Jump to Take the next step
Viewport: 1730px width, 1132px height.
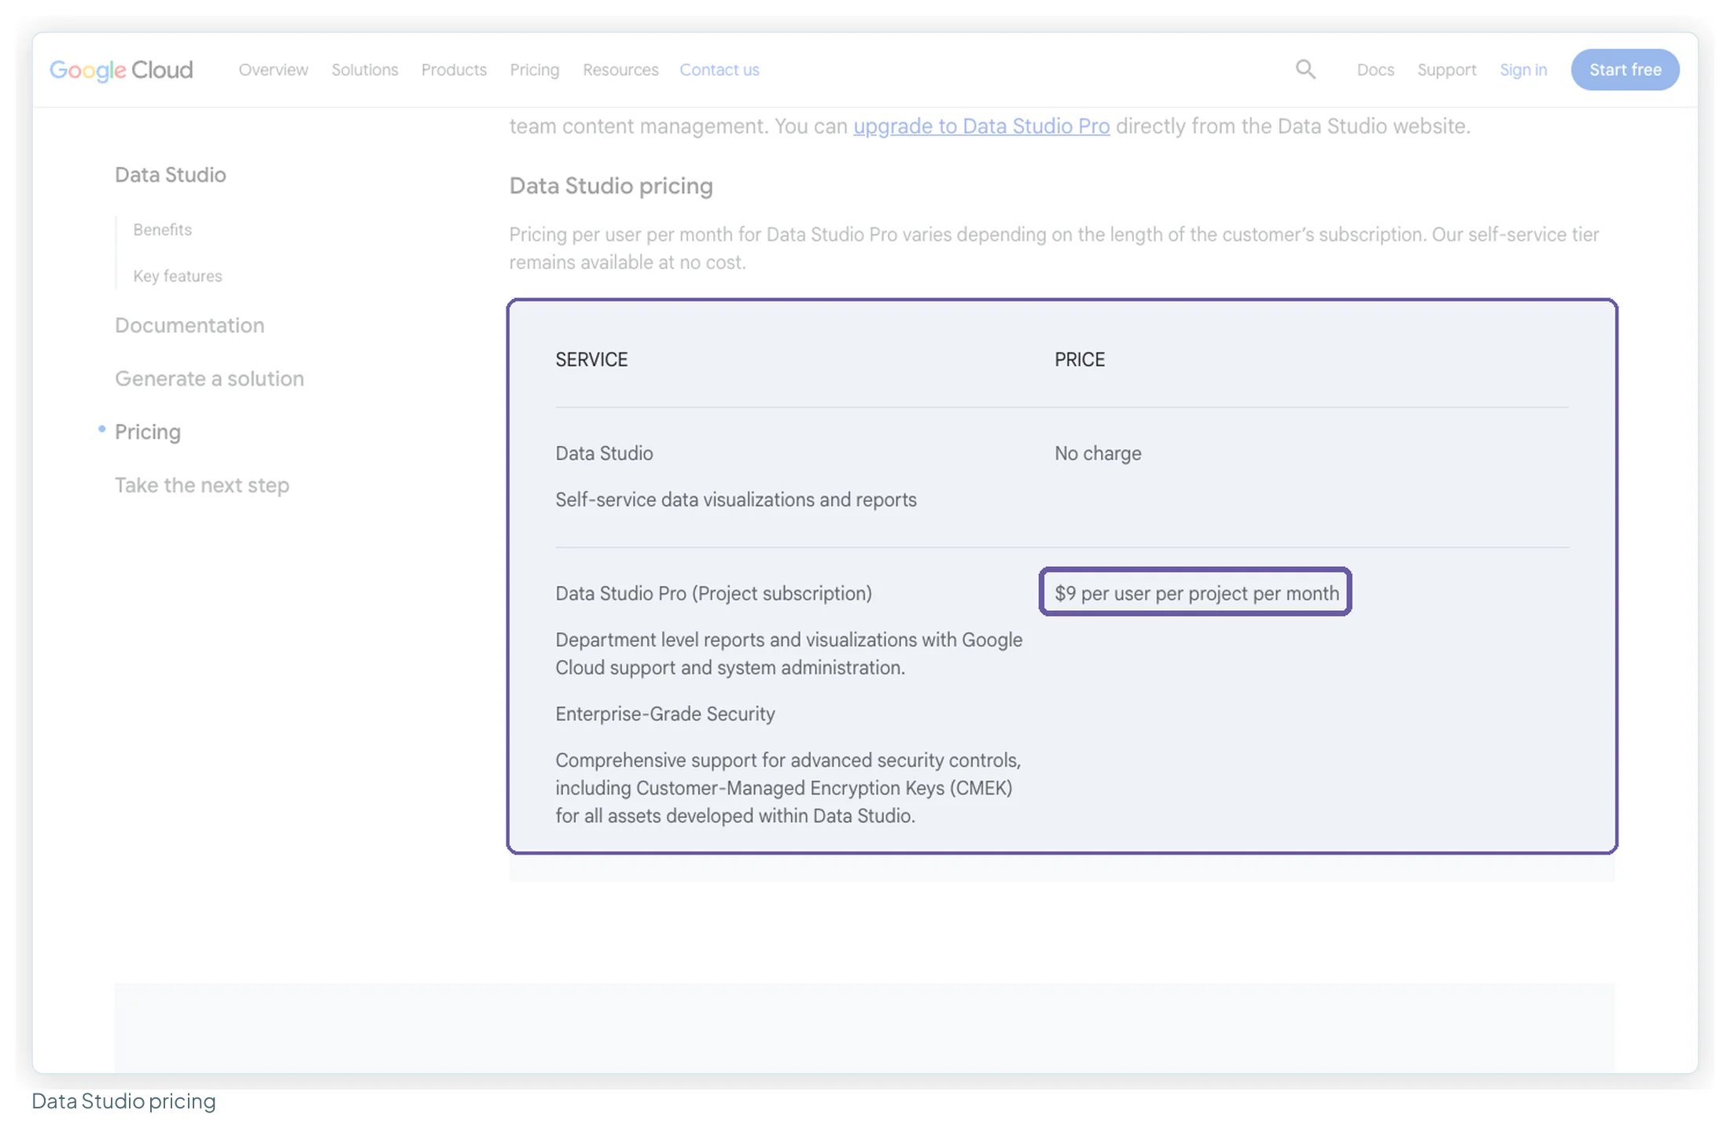202,485
